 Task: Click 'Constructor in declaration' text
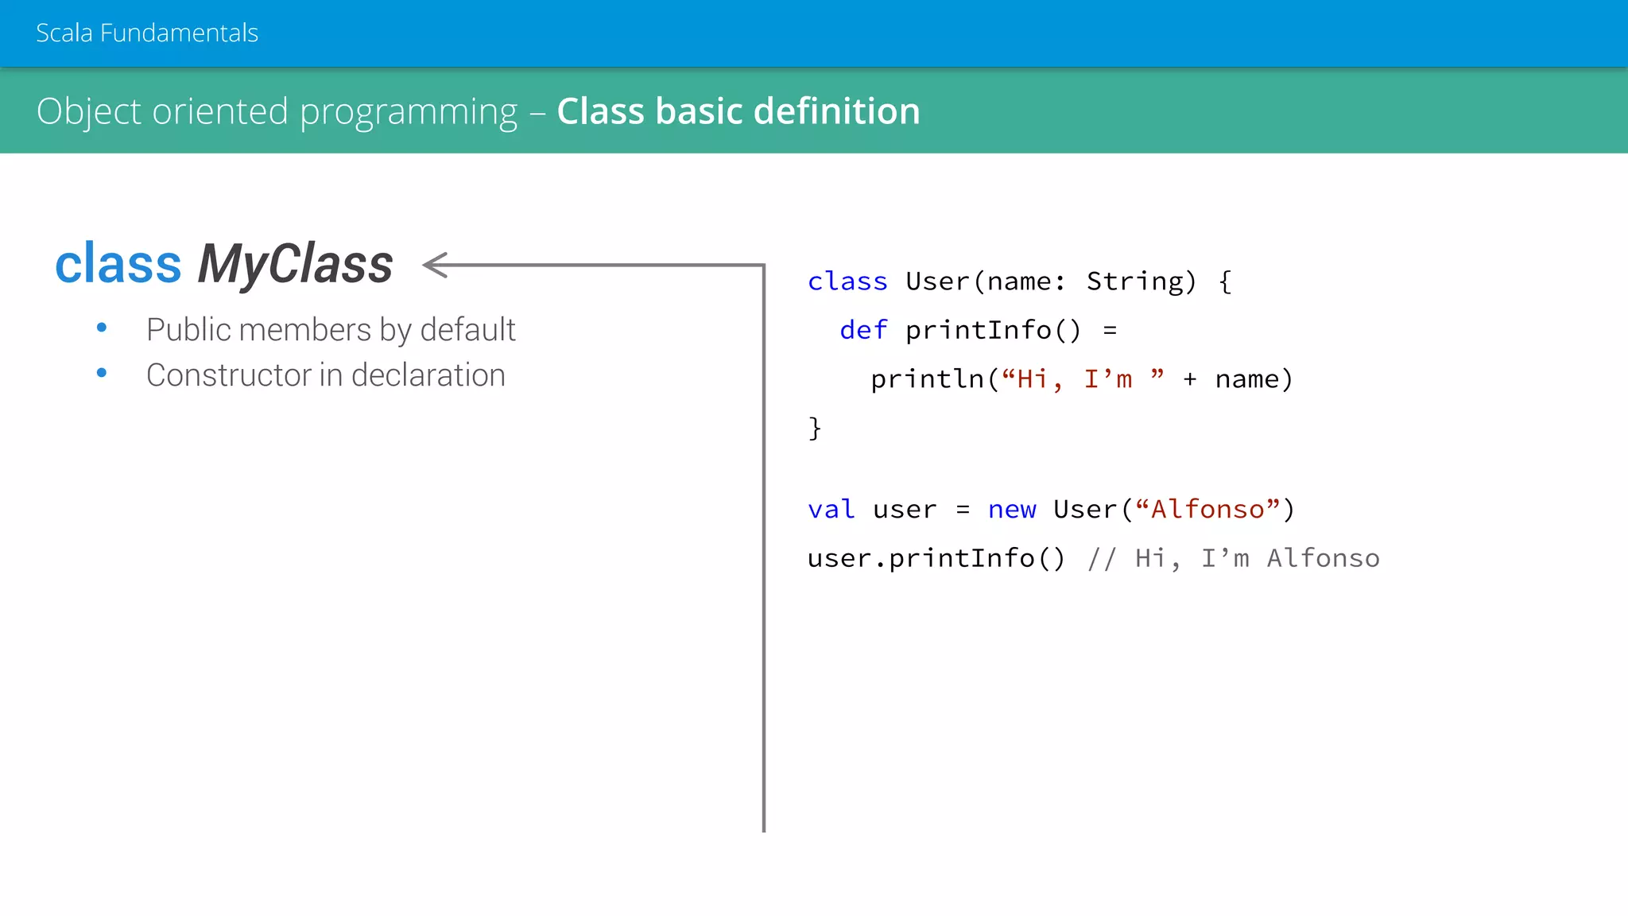coord(325,375)
